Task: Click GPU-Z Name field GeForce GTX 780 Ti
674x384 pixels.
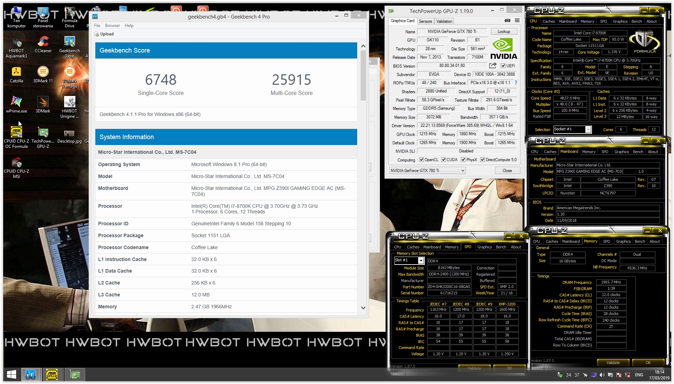Action: pos(452,32)
